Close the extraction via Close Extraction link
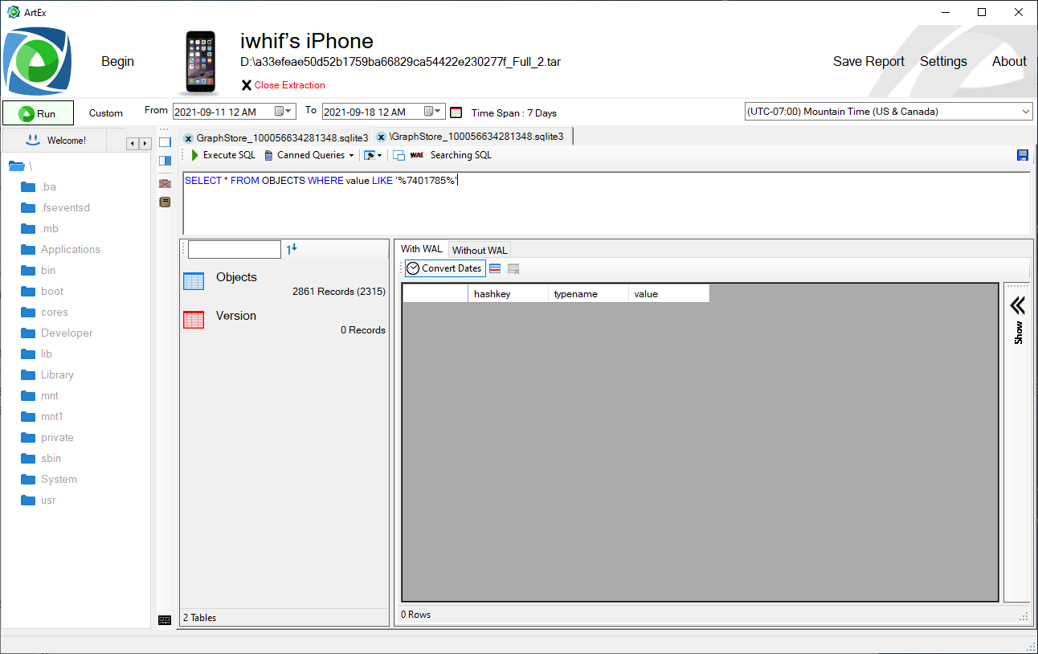Screen dimensions: 1038x654 [x=283, y=85]
